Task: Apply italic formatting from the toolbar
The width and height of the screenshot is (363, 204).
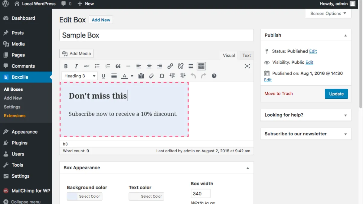Action: 76,66
